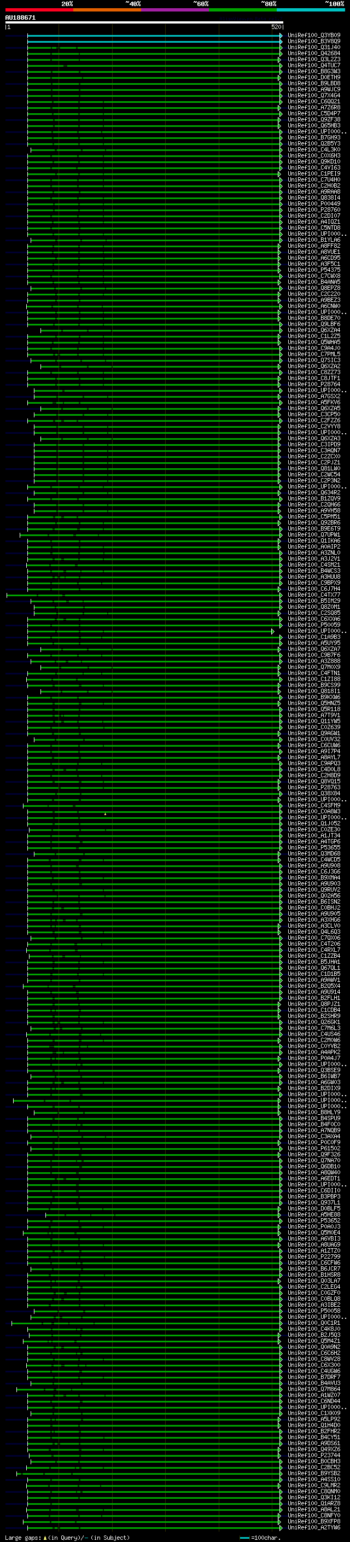Select hit label UniRef100_Q5R118
The height and width of the screenshot is (1542, 350).
314,709
